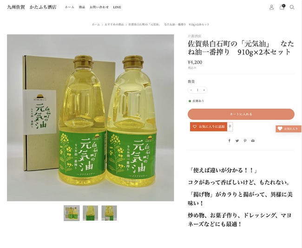Share product on Twitter
This screenshot has height=248, width=302.
point(237,141)
